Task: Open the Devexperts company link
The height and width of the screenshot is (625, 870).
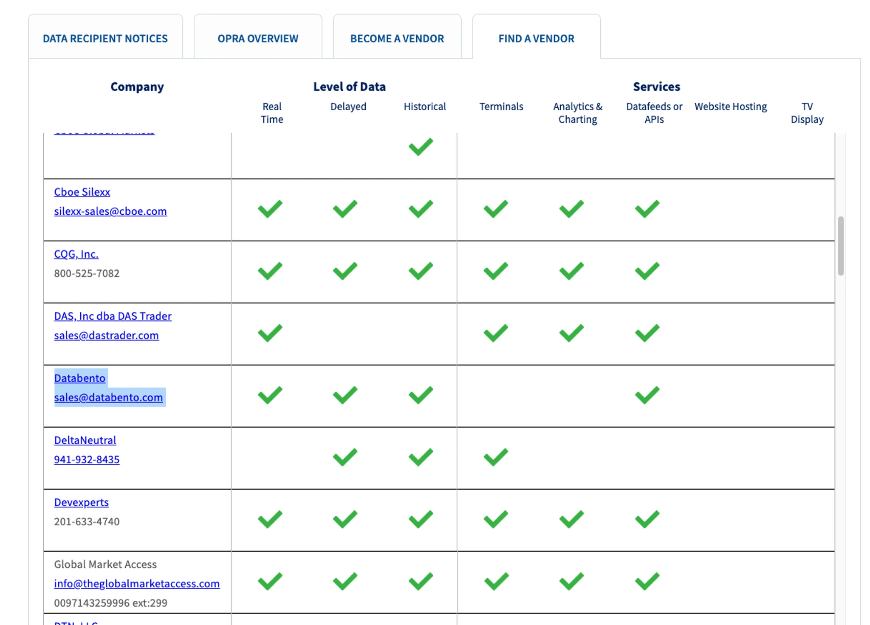Action: coord(81,502)
